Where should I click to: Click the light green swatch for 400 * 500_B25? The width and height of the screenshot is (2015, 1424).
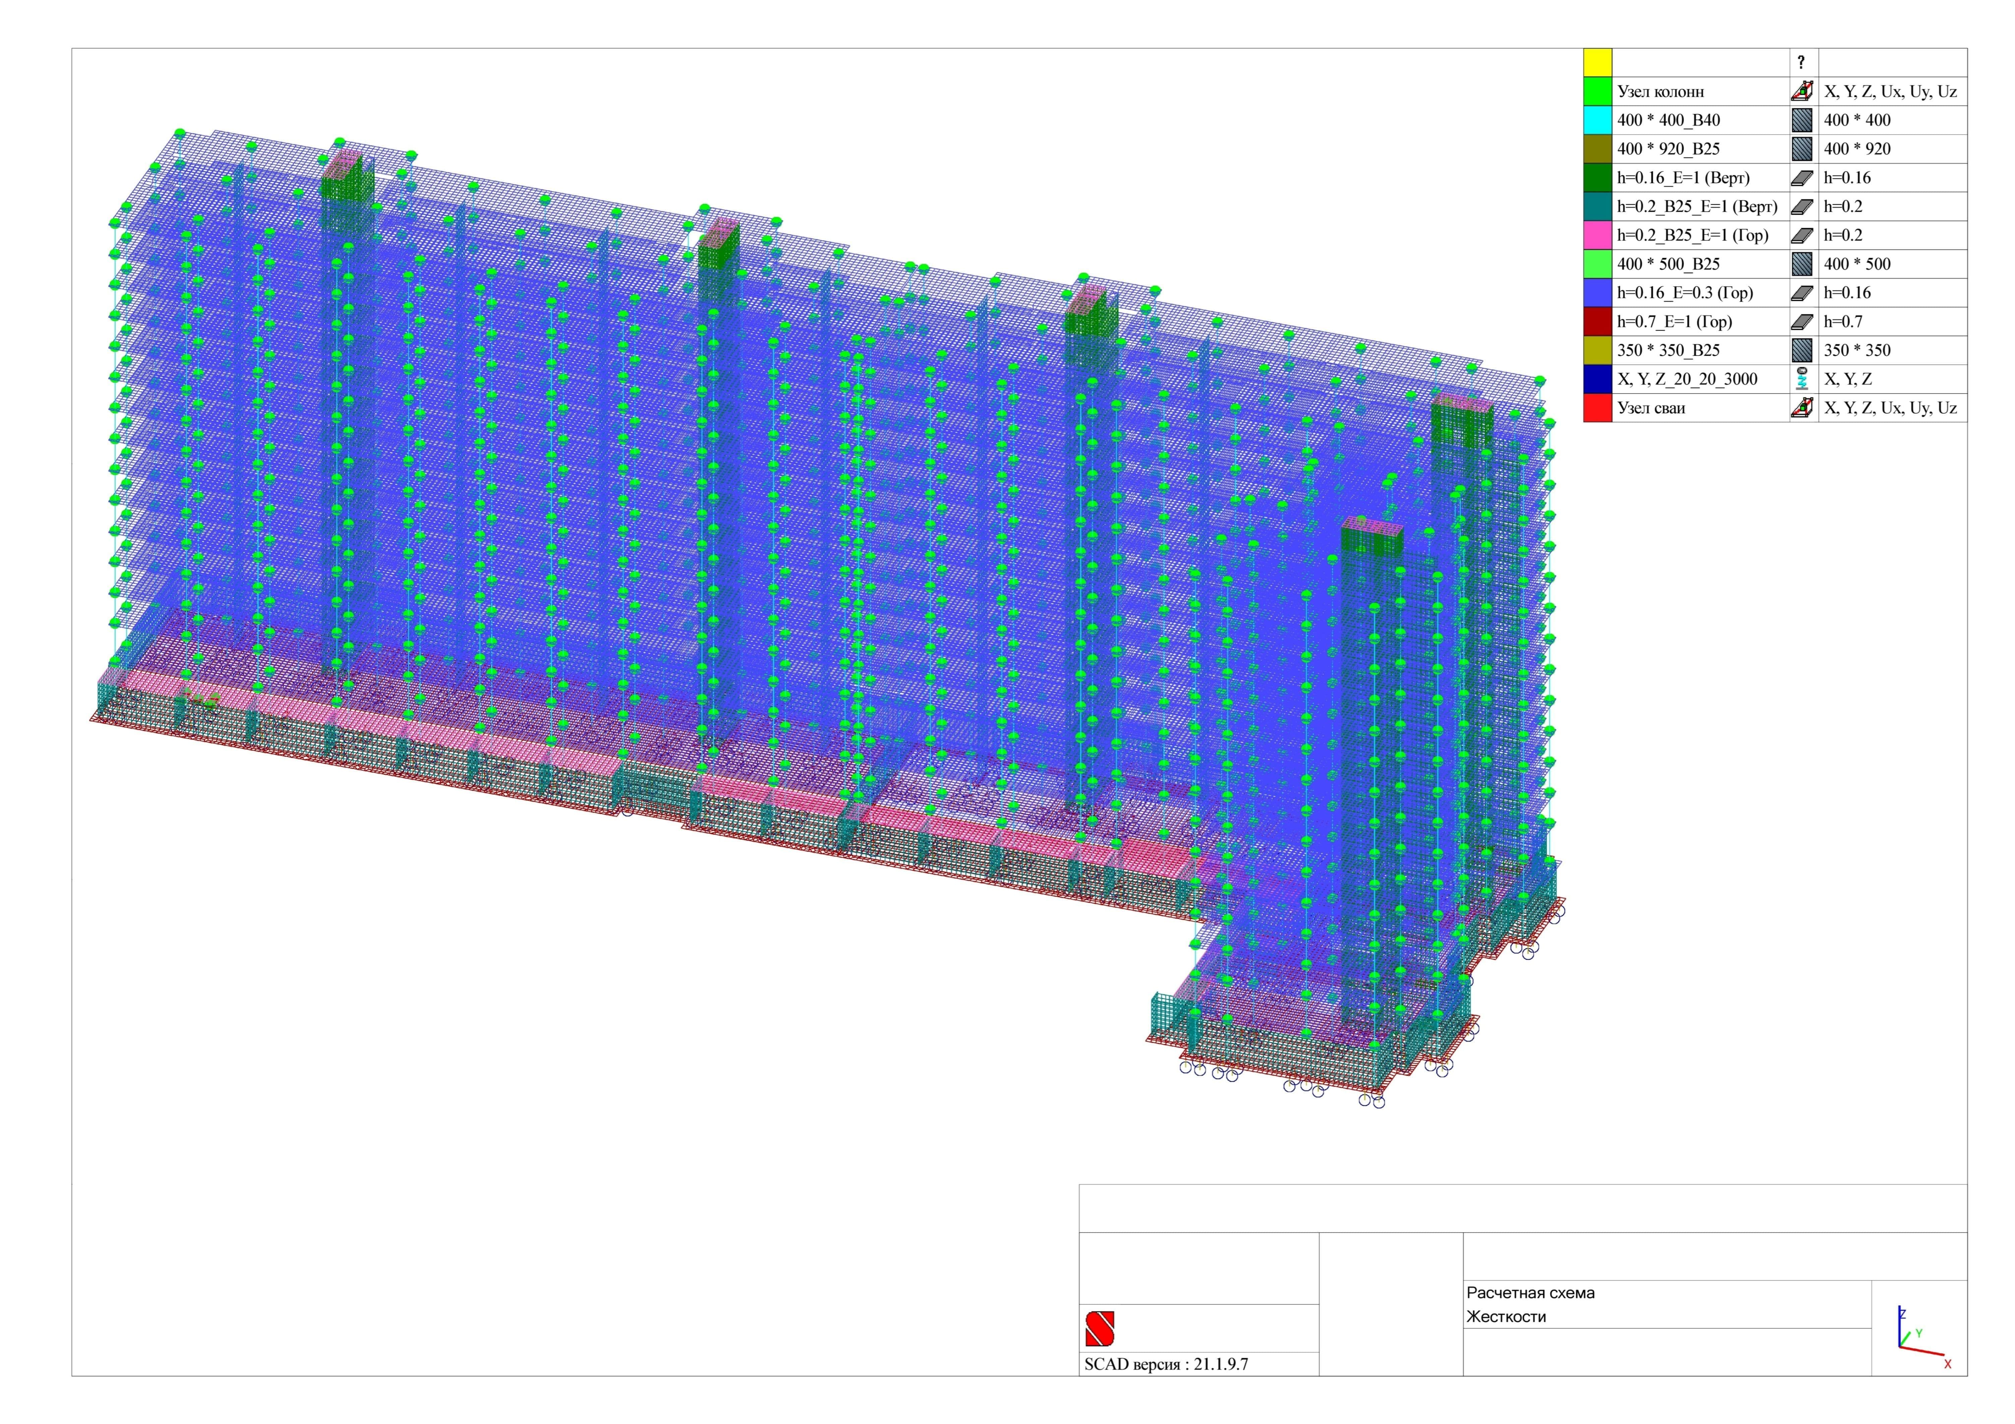[x=1597, y=264]
